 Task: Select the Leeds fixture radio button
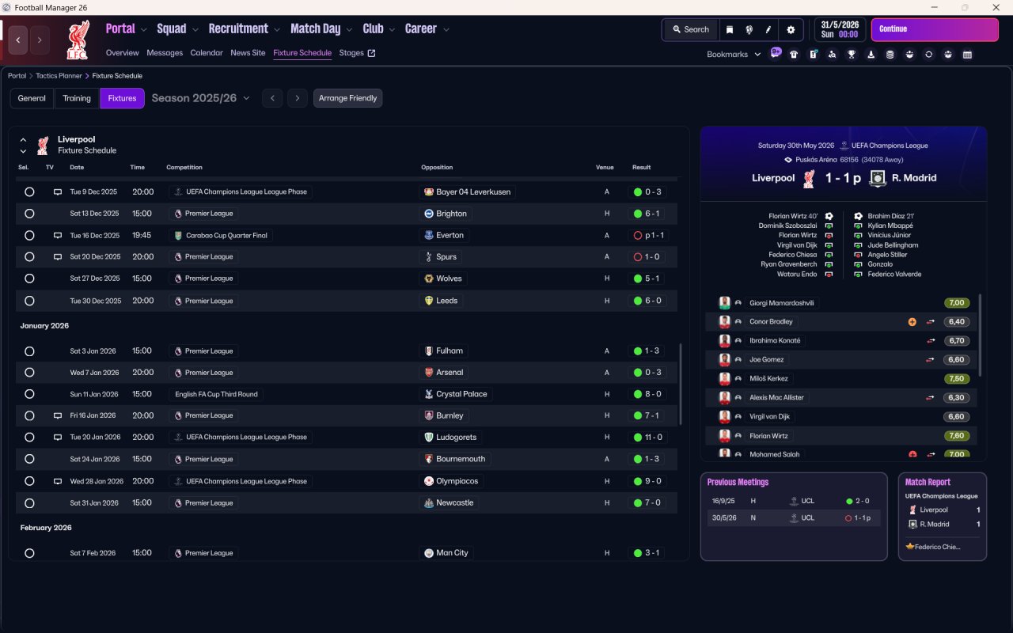point(29,301)
